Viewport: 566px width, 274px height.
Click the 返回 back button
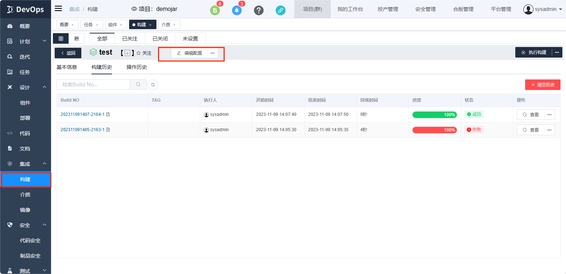[68, 53]
